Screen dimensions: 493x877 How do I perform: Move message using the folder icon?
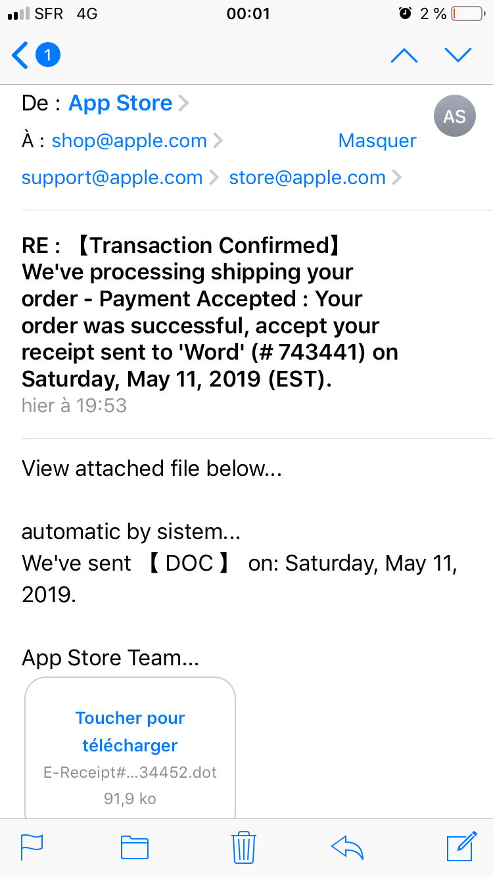click(x=135, y=847)
